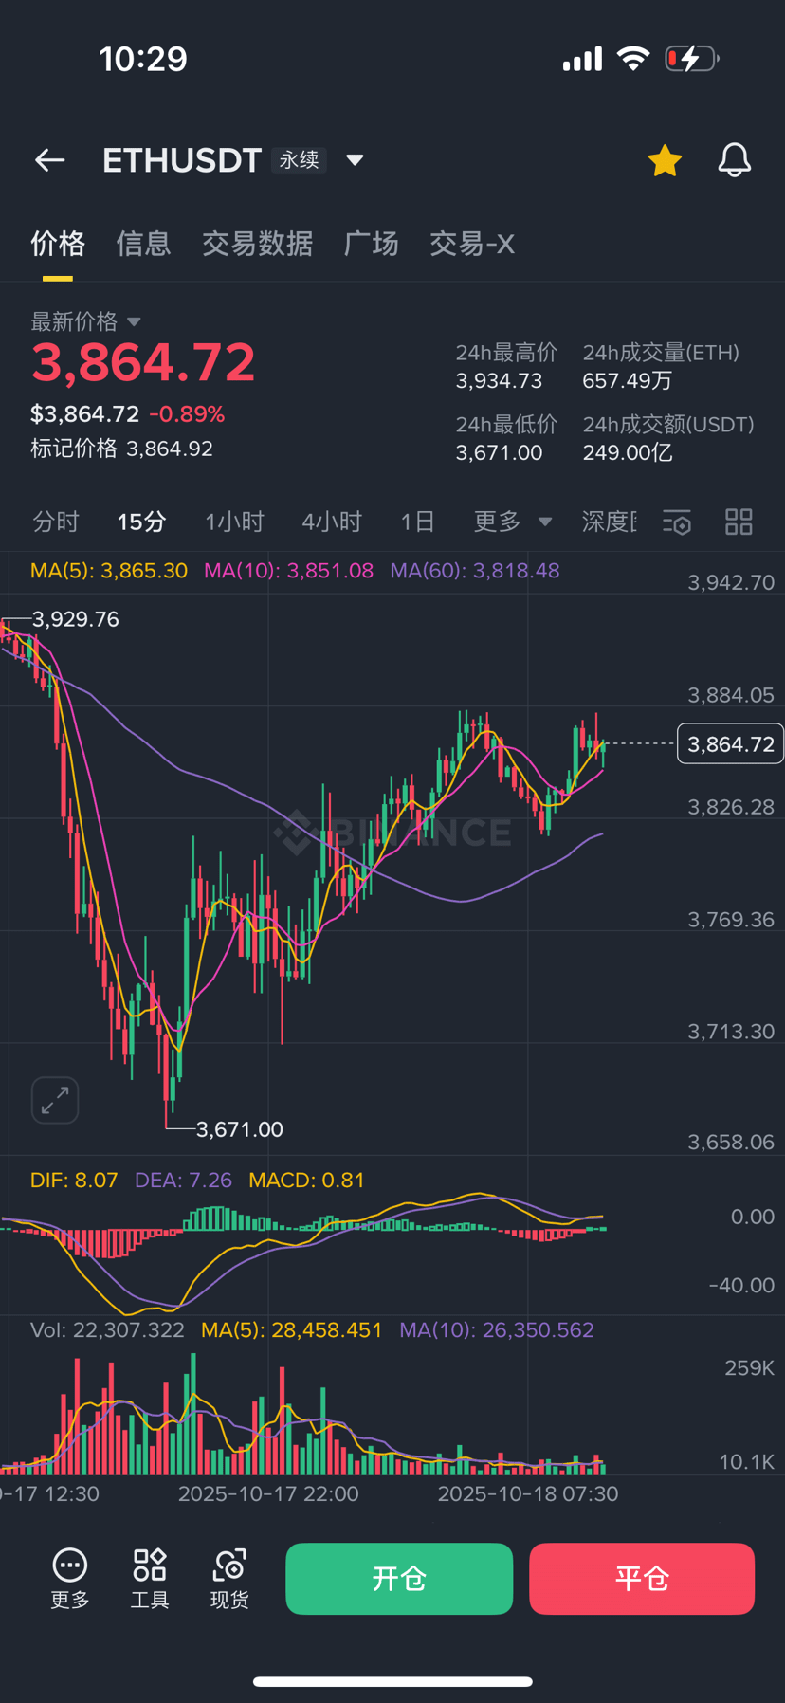Screen dimensions: 785x1703
Task: Select the 价格 tab
Action: [58, 244]
